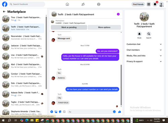Open File Explorer from the taskbar
Image resolution: width=168 pixels, height=123 pixels.
(32, 120)
